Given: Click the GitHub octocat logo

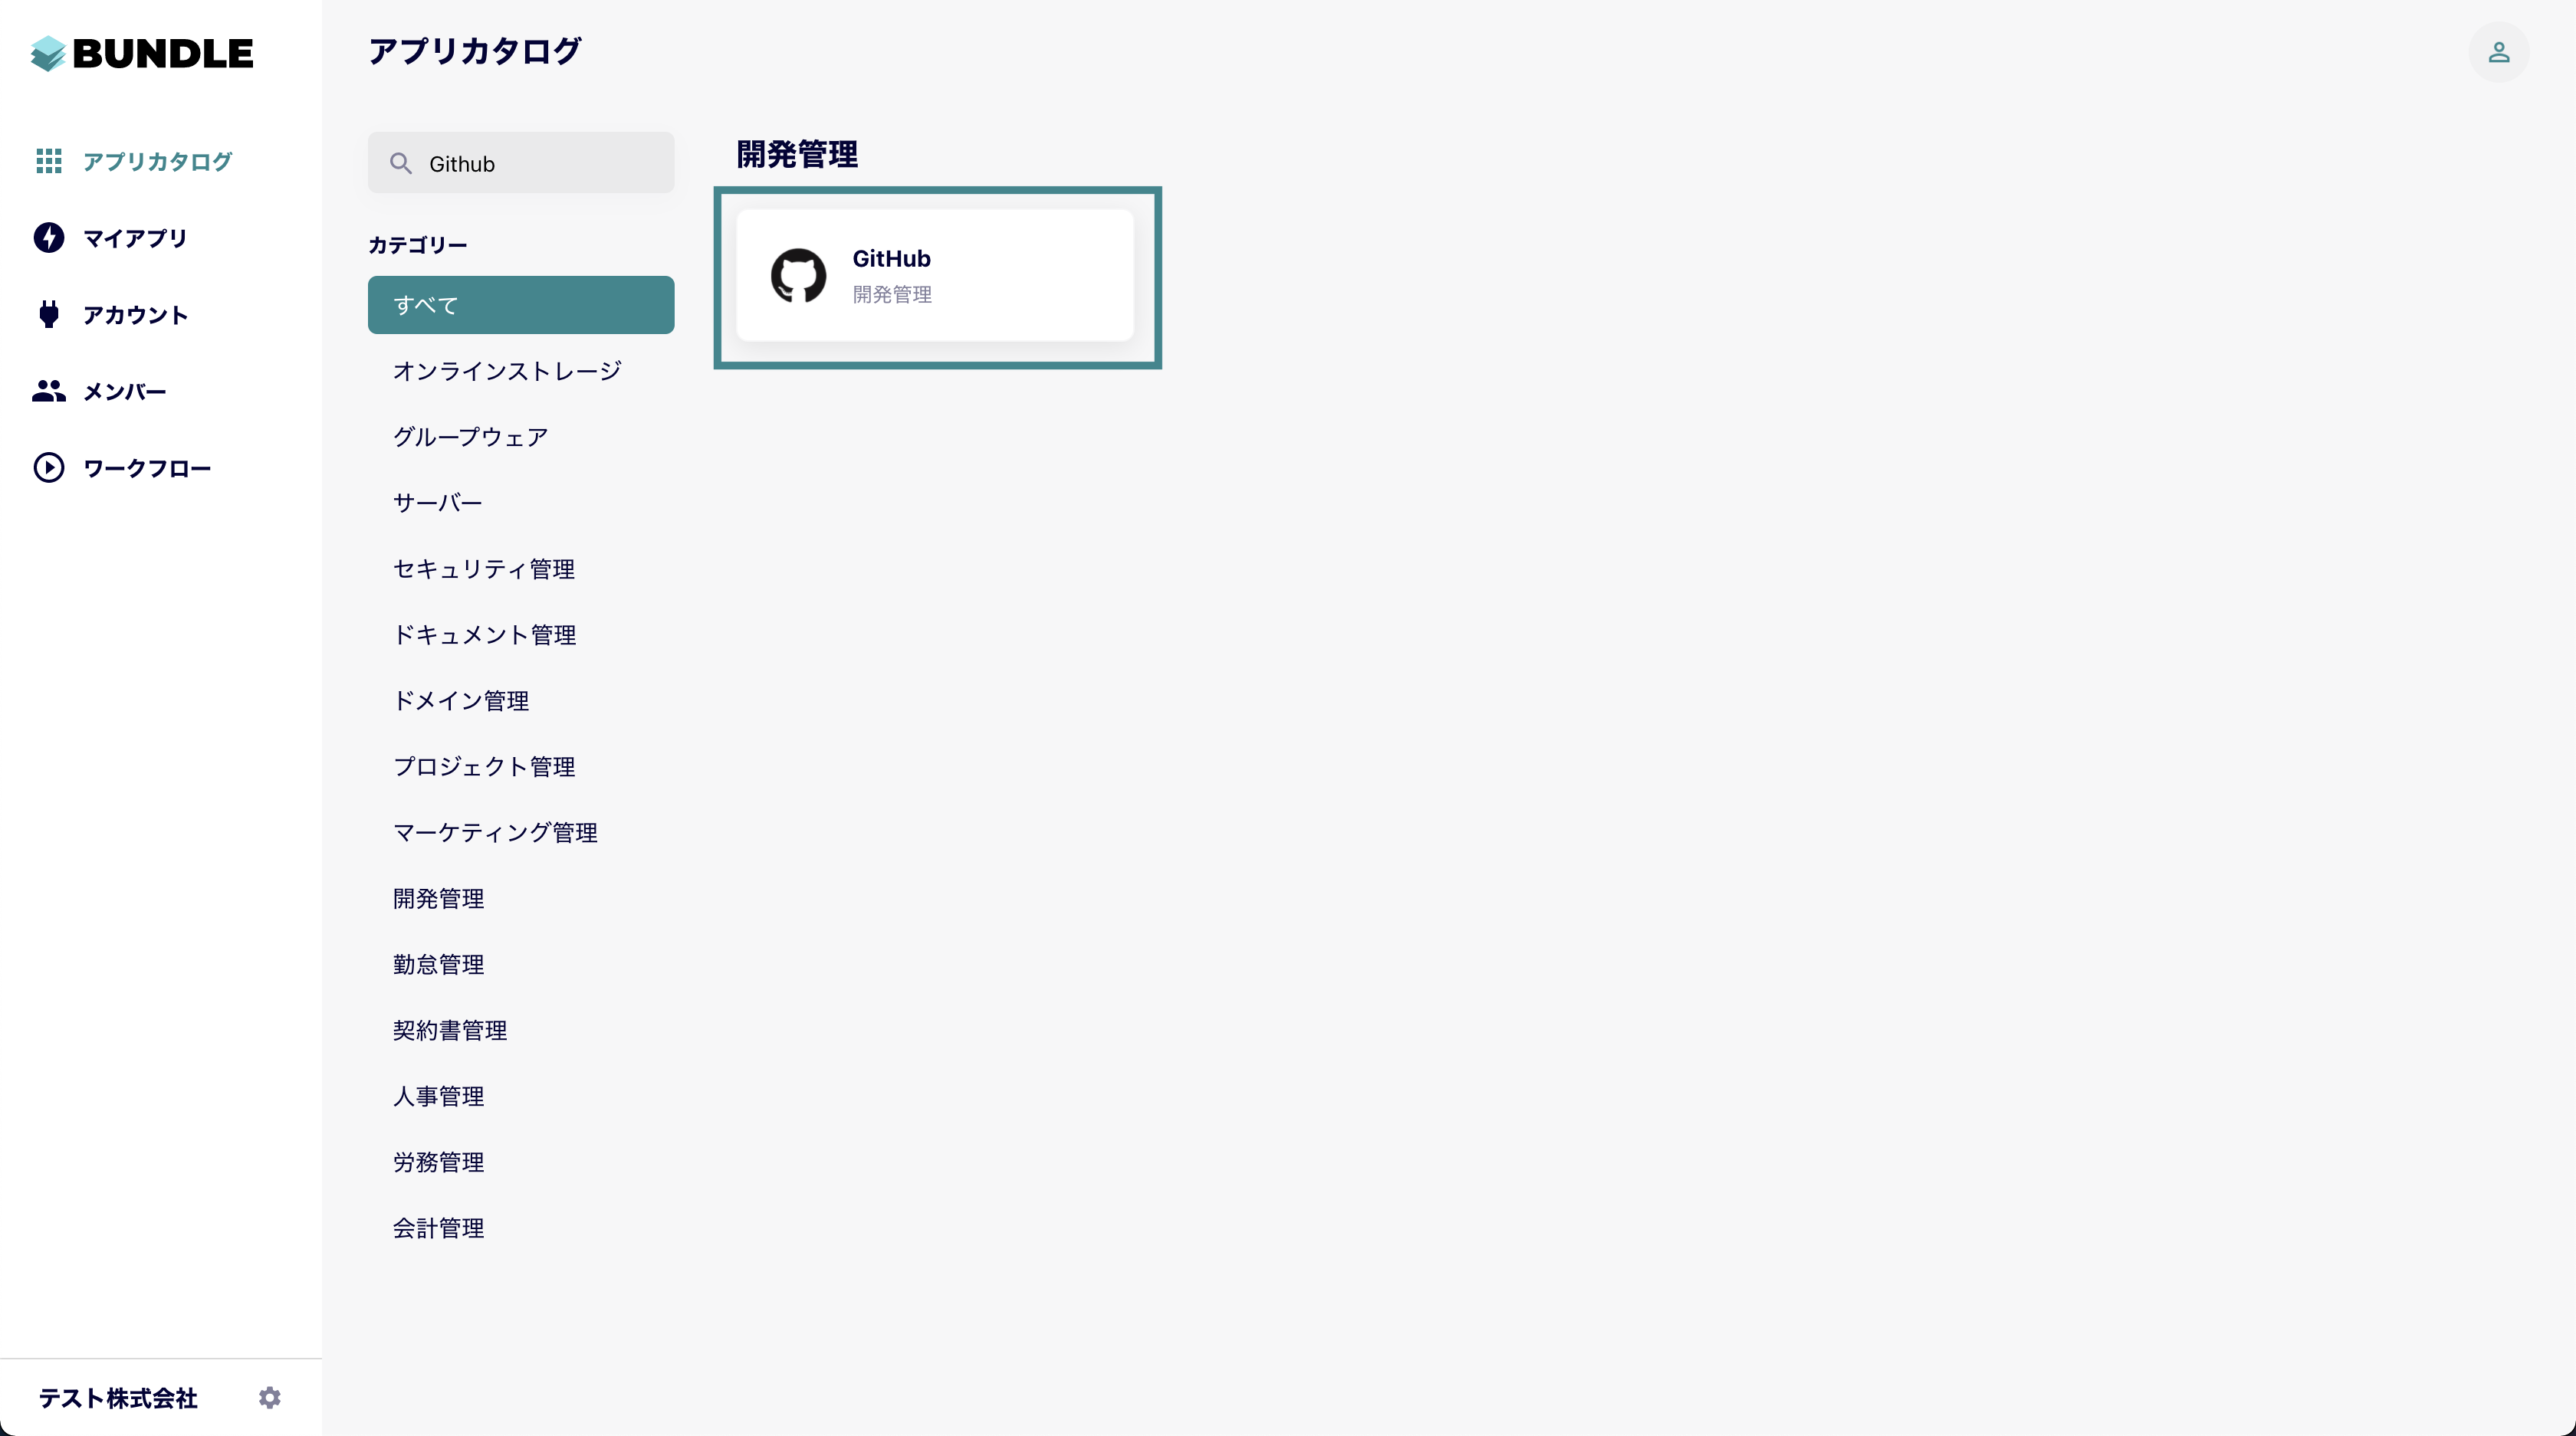Looking at the screenshot, I should pos(798,275).
